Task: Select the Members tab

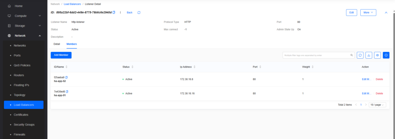Action: click(71, 44)
